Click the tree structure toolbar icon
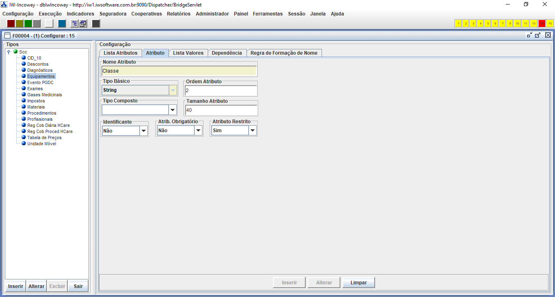The height and width of the screenshot is (297, 555). point(75,24)
